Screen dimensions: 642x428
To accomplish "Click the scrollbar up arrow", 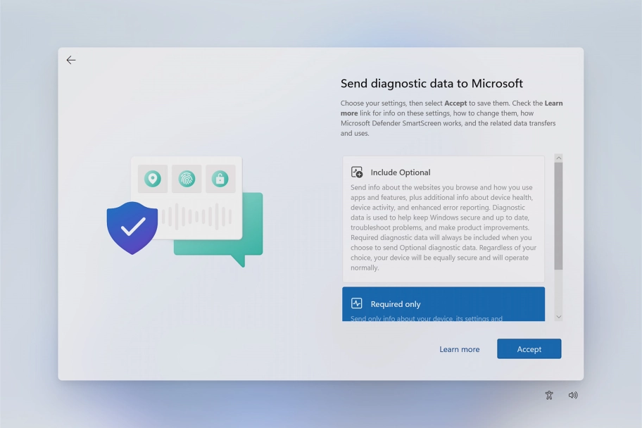I will [x=558, y=158].
